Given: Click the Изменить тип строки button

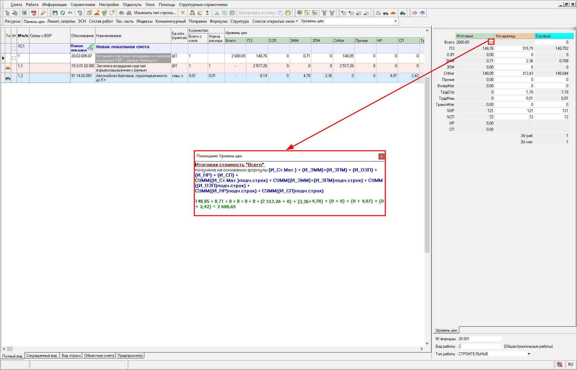Looking at the screenshot, I should (155, 13).
